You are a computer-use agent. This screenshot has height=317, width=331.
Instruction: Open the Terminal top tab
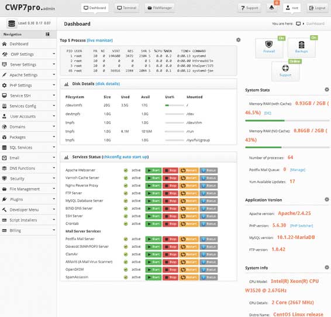127,8
